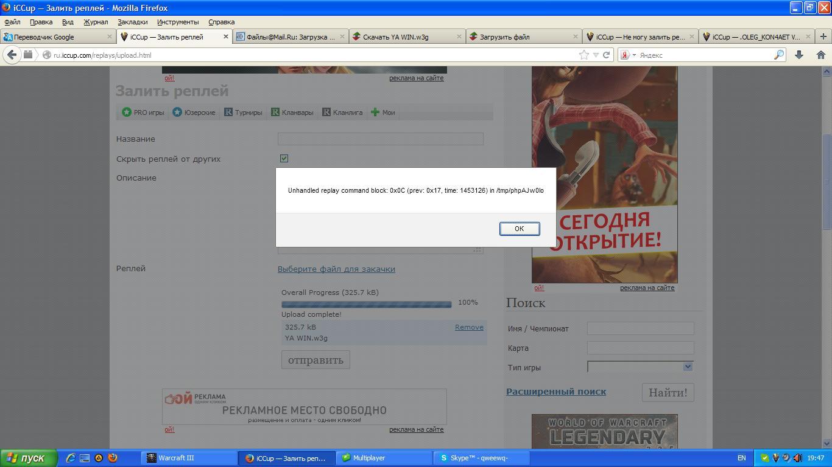This screenshot has height=467, width=832.
Task: Click 'реклама на сайте' link under right banner
Action: click(647, 288)
